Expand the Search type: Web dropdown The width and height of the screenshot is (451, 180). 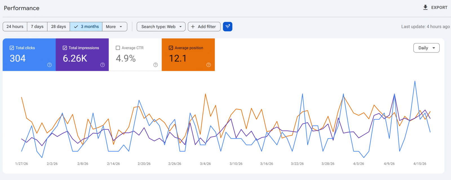tap(161, 27)
